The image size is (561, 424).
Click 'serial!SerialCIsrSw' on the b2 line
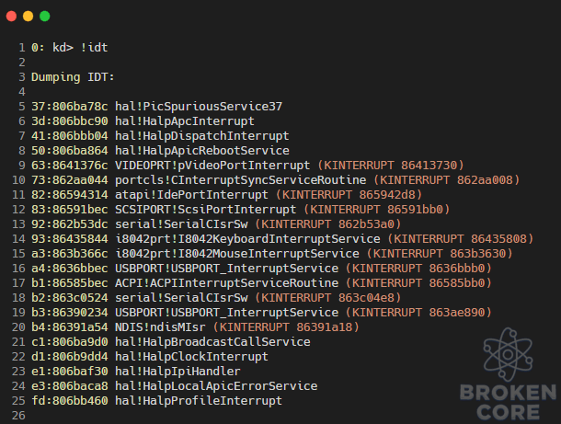[181, 298]
